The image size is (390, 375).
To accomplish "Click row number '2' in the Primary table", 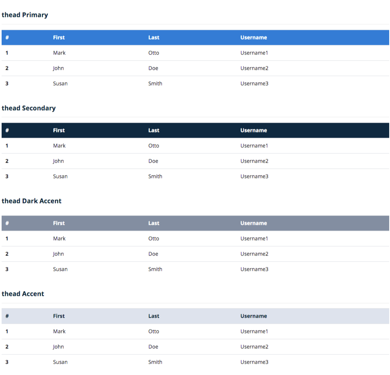I will tap(7, 68).
